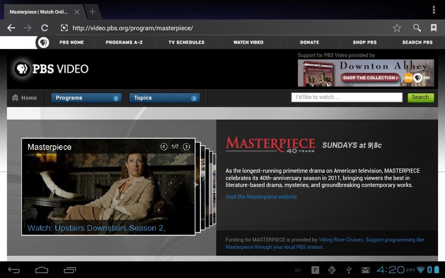Tap the 65° temperature indicator
The image size is (445, 278).
pos(298,270)
